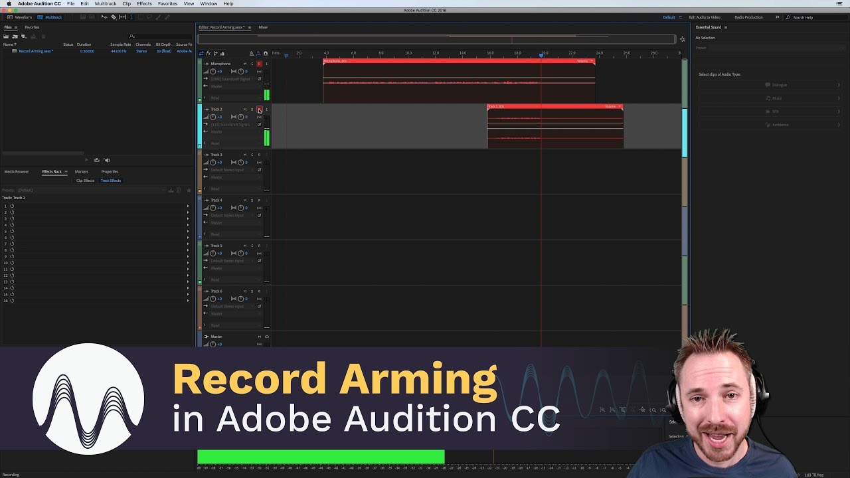The image size is (850, 478).
Task: Switch to the Mixer tab
Action: coord(263,27)
